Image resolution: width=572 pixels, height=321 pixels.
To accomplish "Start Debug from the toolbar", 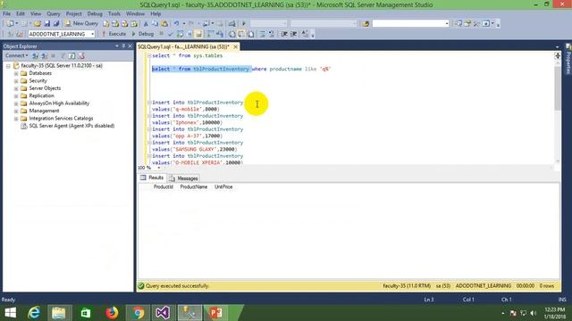I will coord(143,34).
